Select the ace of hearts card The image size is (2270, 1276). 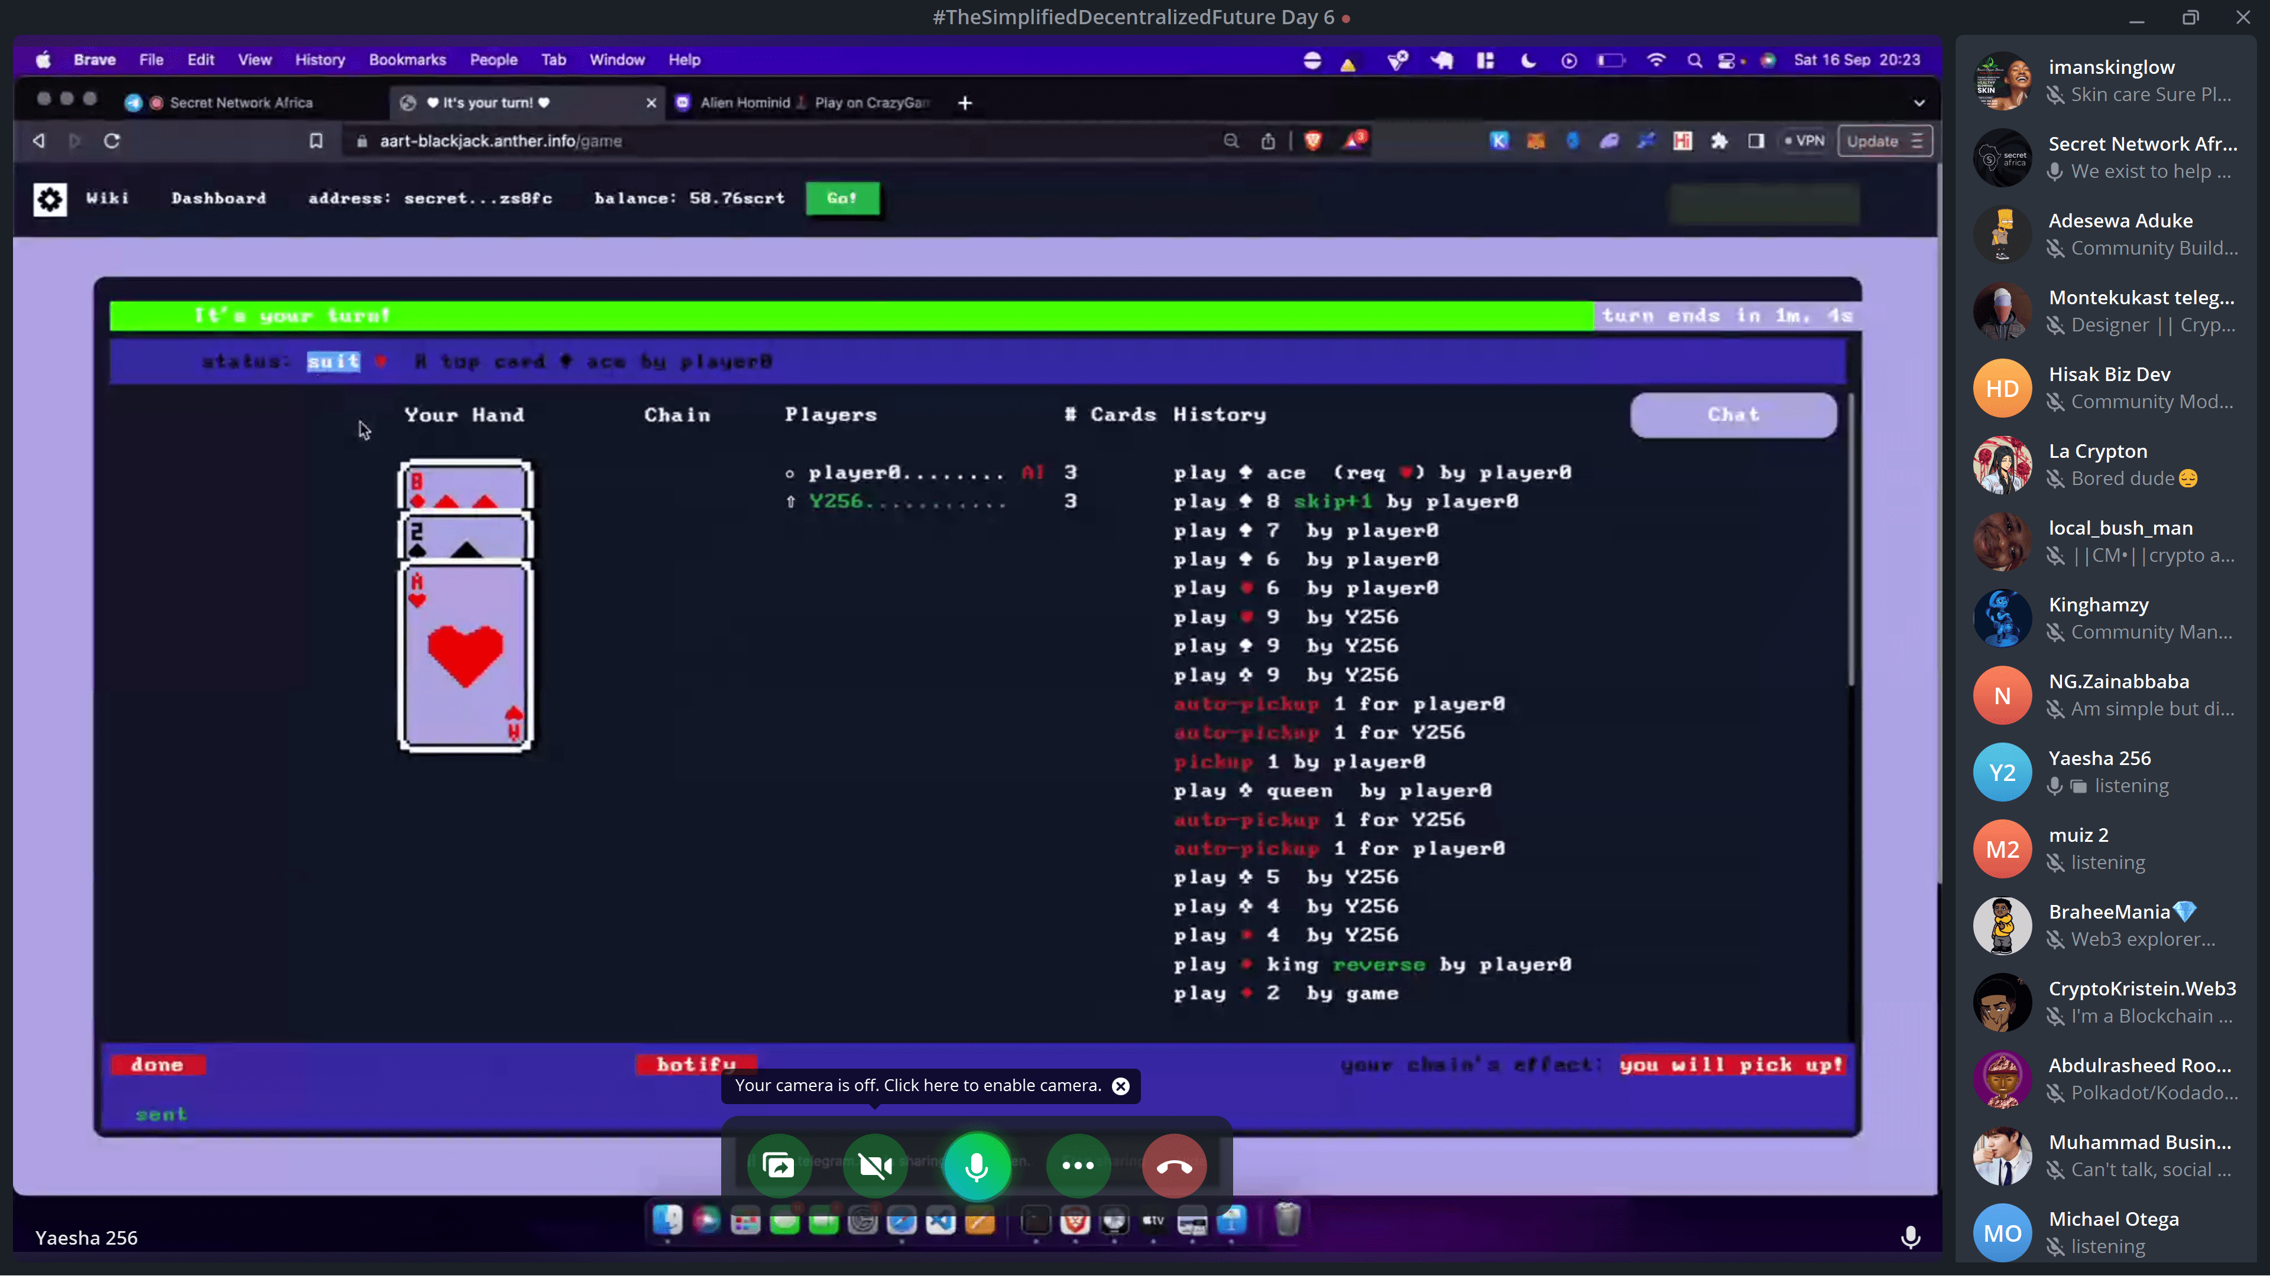465,656
